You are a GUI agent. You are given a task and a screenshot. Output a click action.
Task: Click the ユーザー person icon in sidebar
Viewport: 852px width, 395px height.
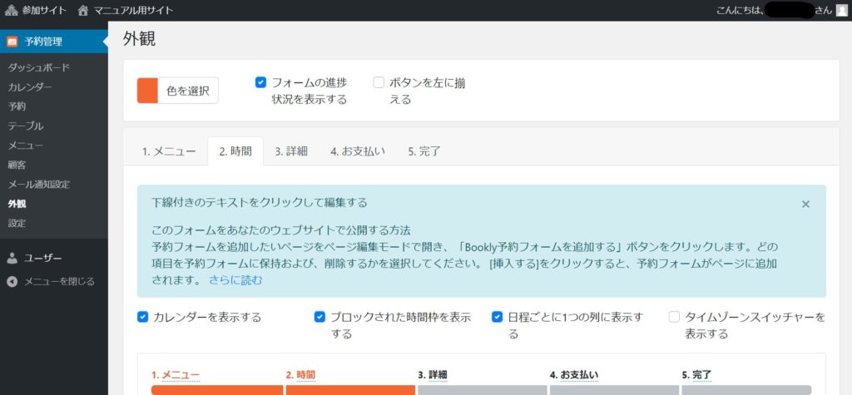[12, 258]
